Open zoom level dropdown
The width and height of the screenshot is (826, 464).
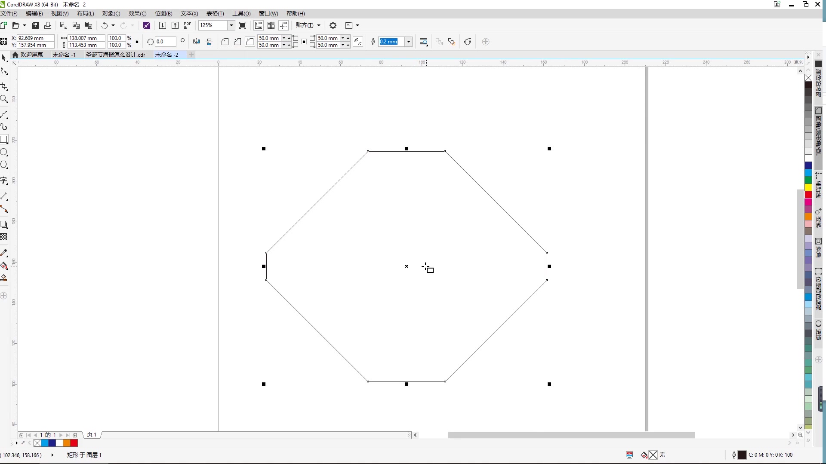coord(231,25)
